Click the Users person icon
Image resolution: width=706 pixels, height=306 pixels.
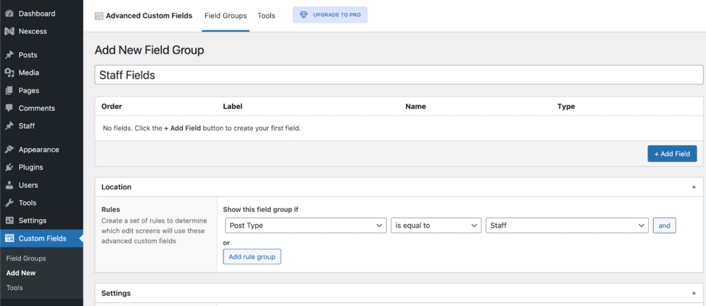tap(9, 185)
